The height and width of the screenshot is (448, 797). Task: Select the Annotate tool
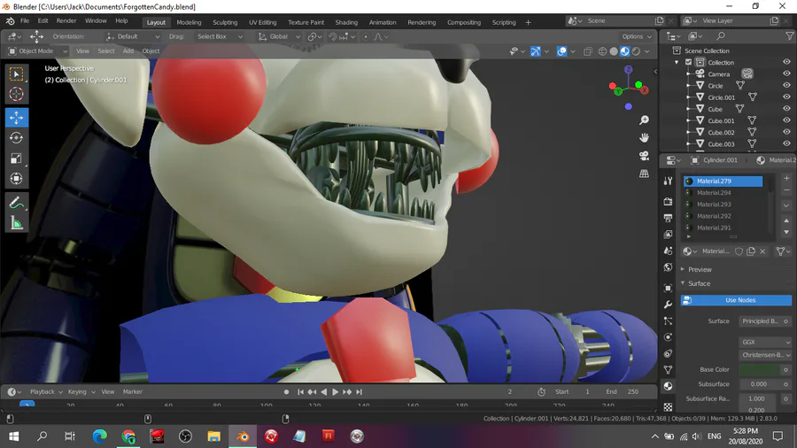(x=16, y=203)
